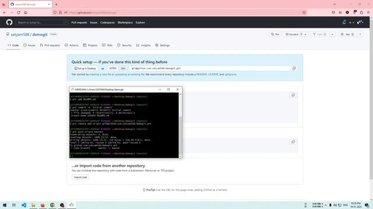Open Chrome from the taskbar
The height and width of the screenshot is (209, 373).
pyautogui.click(x=52, y=205)
